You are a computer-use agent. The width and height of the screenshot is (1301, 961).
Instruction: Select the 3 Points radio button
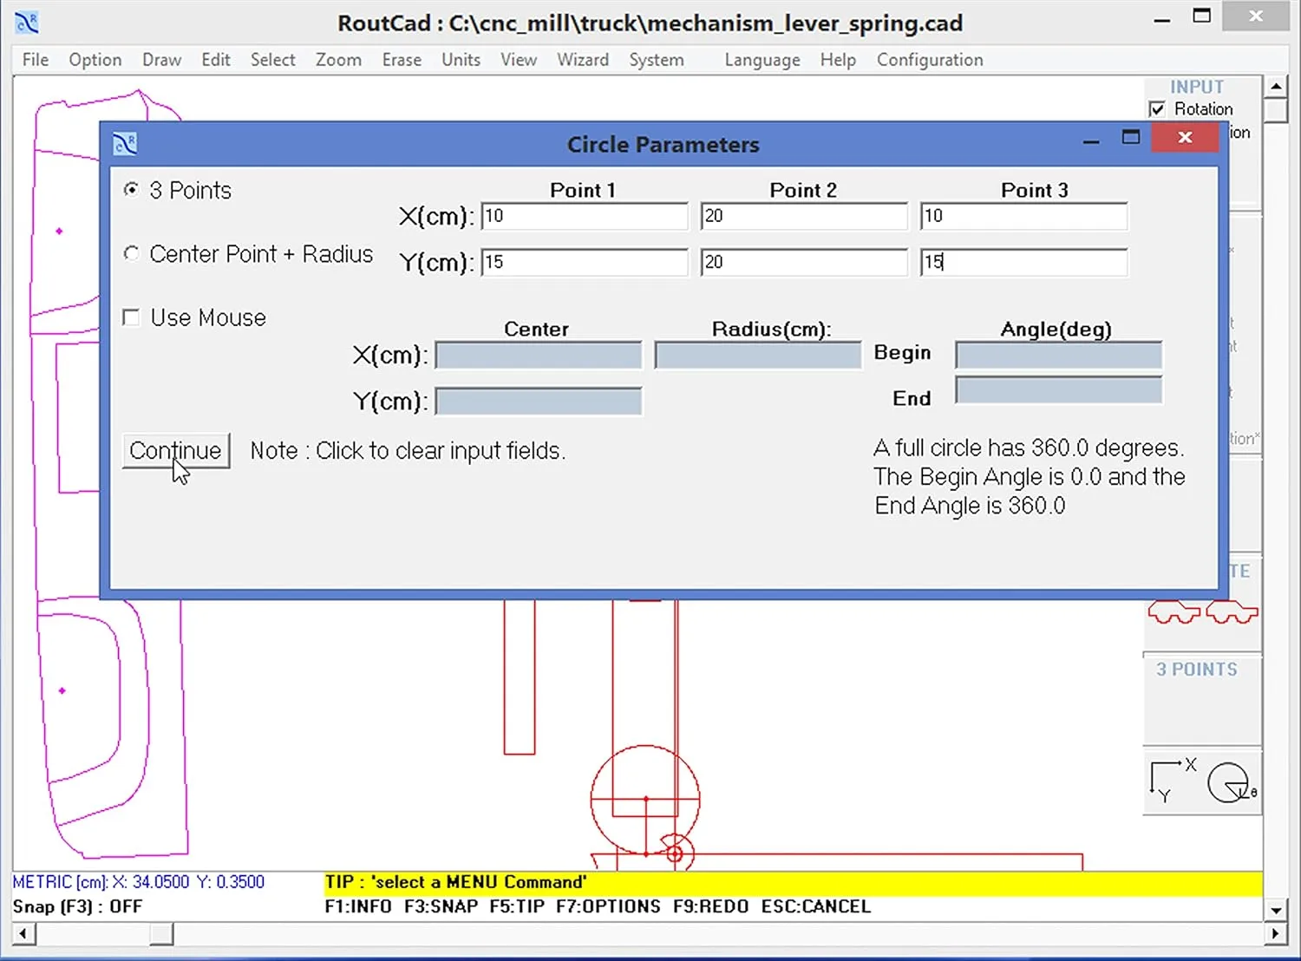131,190
